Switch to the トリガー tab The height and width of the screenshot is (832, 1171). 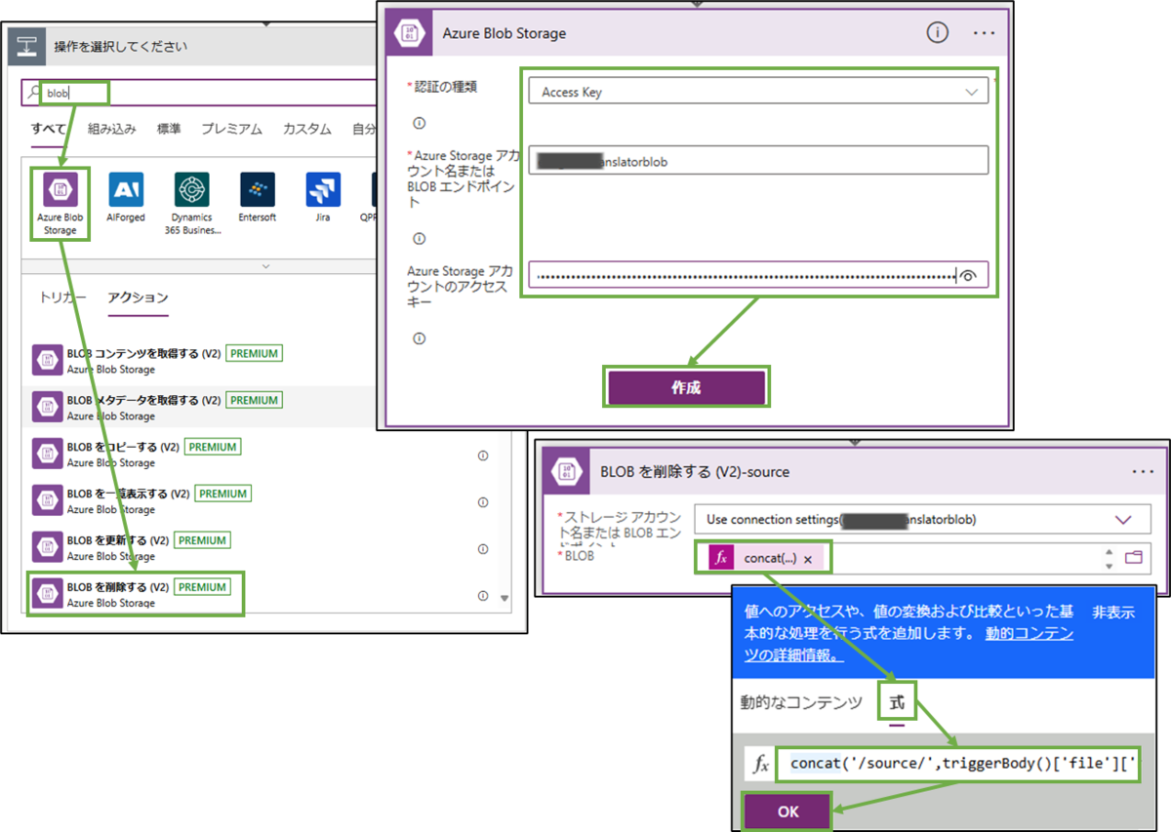click(63, 297)
